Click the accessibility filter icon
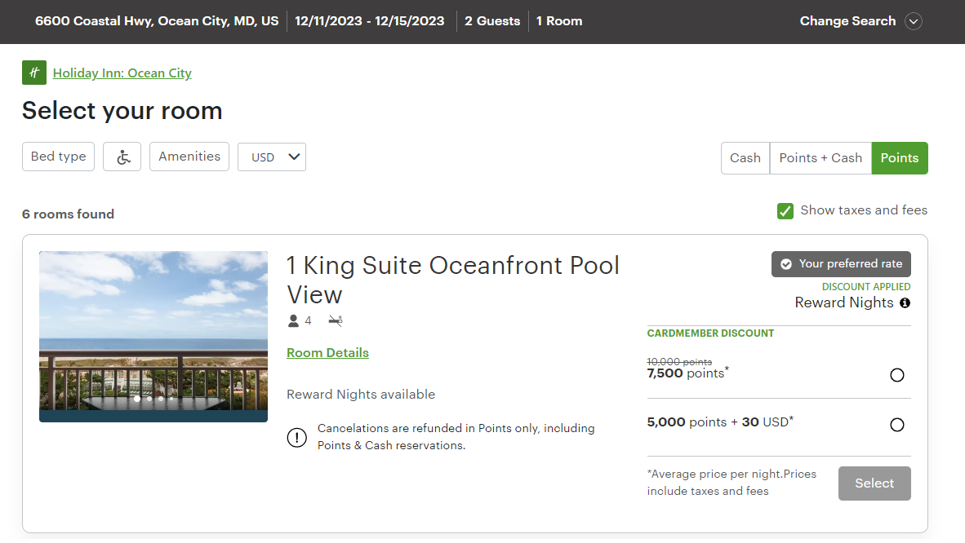 point(122,157)
